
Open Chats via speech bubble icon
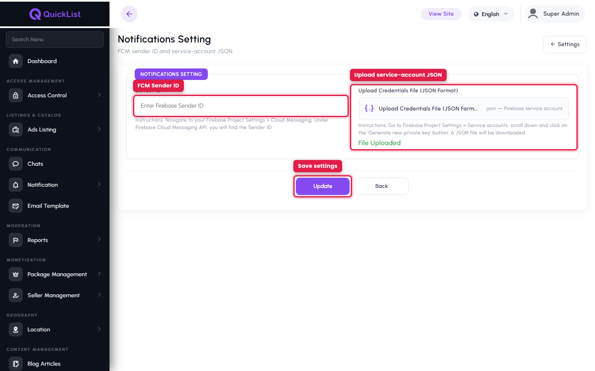click(x=16, y=164)
